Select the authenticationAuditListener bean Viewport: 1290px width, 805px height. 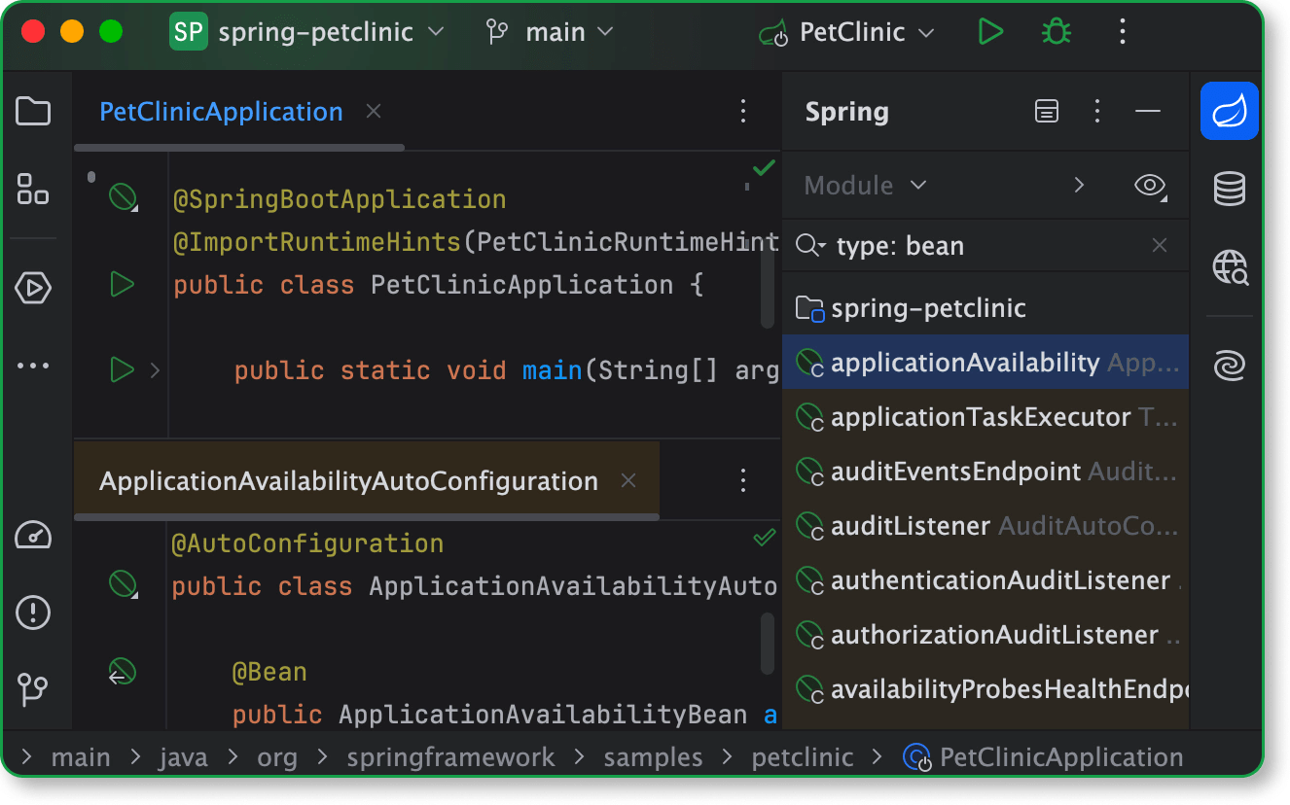coord(985,580)
